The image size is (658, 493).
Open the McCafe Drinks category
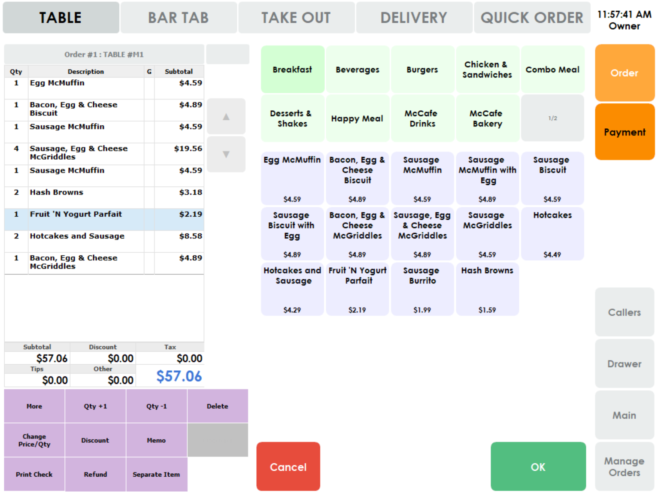(x=422, y=118)
